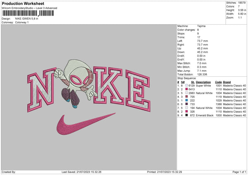Select the Emerald Black color swatch

[186, 115]
